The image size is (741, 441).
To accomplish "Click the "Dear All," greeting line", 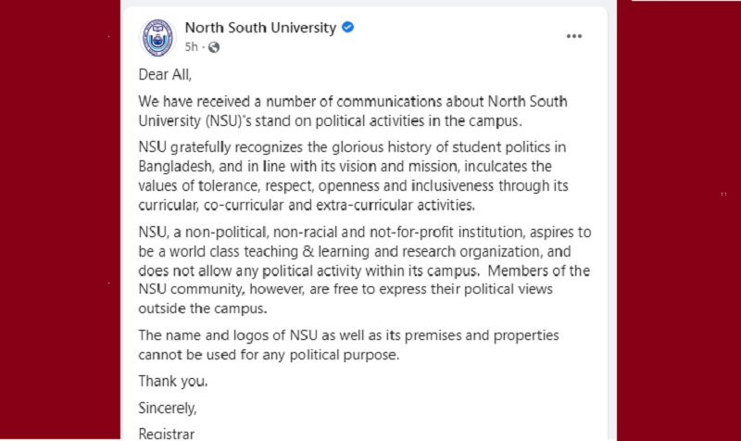I will (x=165, y=74).
